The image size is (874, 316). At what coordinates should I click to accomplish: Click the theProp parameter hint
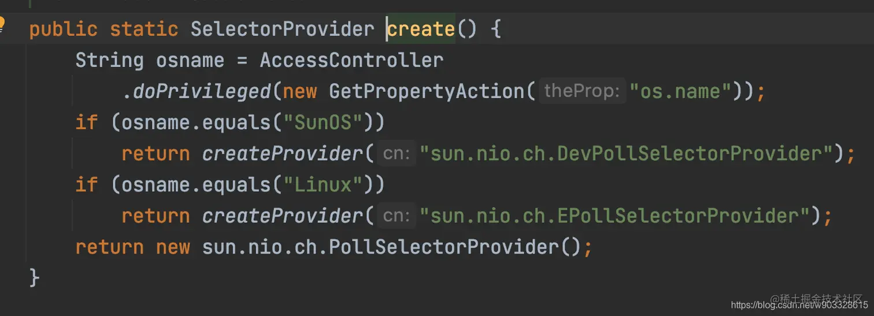coord(583,91)
